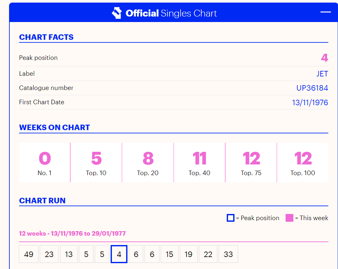Click the No. 1 weeks tile
Screen dimensions: 338x269
coord(45,163)
